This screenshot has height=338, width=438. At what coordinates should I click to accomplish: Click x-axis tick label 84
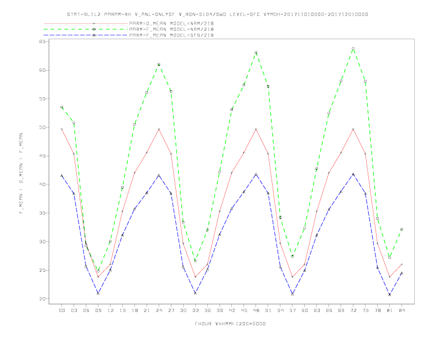401,310
